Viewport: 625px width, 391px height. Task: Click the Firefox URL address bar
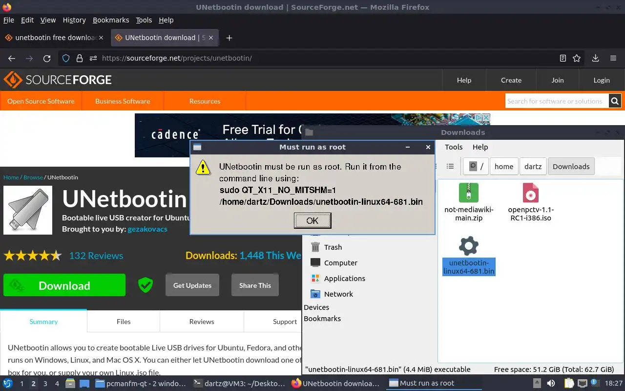click(322, 58)
